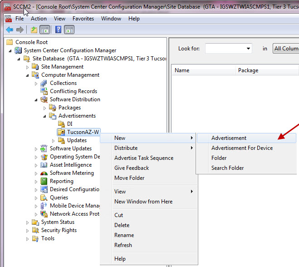Viewport: 299px width, 267px height.
Task: Open the View menu in menu bar
Action: click(59, 19)
